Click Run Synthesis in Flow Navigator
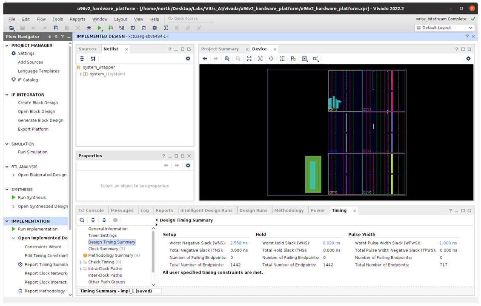The image size is (481, 306). (x=32, y=198)
